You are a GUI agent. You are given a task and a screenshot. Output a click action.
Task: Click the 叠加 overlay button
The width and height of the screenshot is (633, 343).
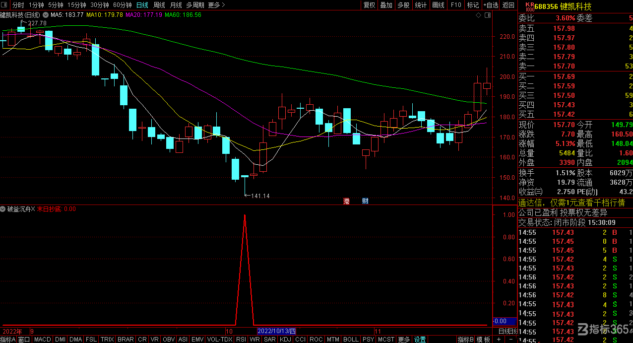coord(386,5)
